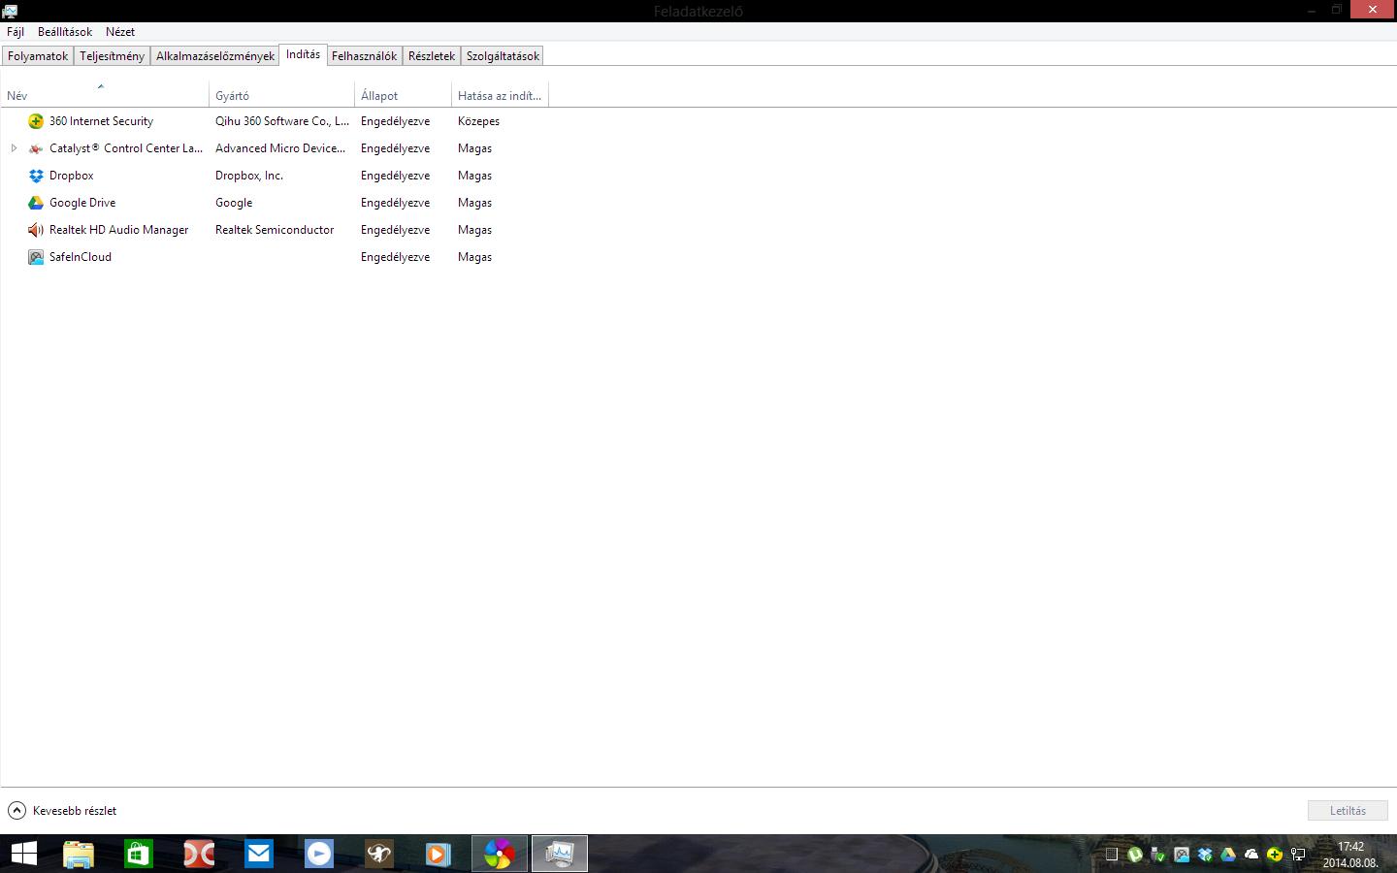The width and height of the screenshot is (1397, 873).
Task: Select the Qihu 360 Software Co. publisher cell
Action: coord(282,121)
